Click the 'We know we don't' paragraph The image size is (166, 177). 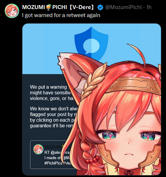pyautogui.click(x=54, y=117)
